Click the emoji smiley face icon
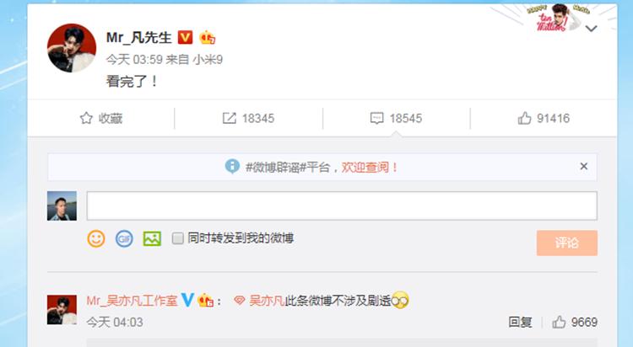Screen dimensions: 633x347 pyautogui.click(x=96, y=238)
